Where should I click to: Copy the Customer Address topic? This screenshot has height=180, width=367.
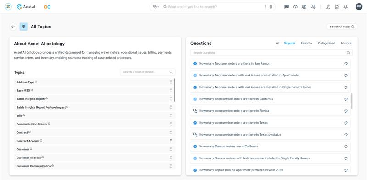coord(171,158)
